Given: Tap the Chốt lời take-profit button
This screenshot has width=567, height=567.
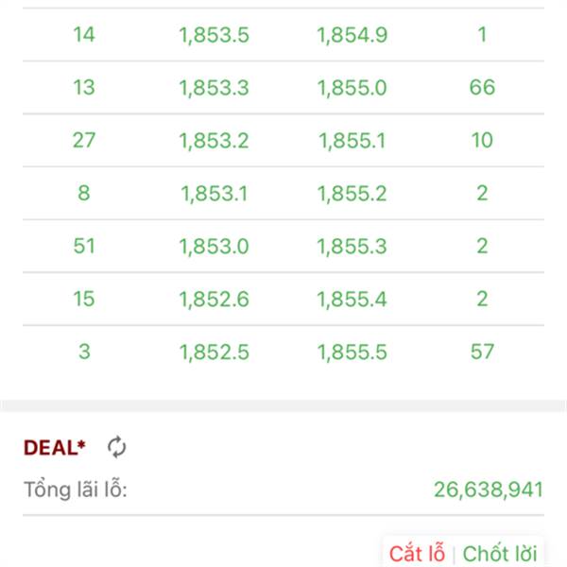Looking at the screenshot, I should [x=499, y=553].
